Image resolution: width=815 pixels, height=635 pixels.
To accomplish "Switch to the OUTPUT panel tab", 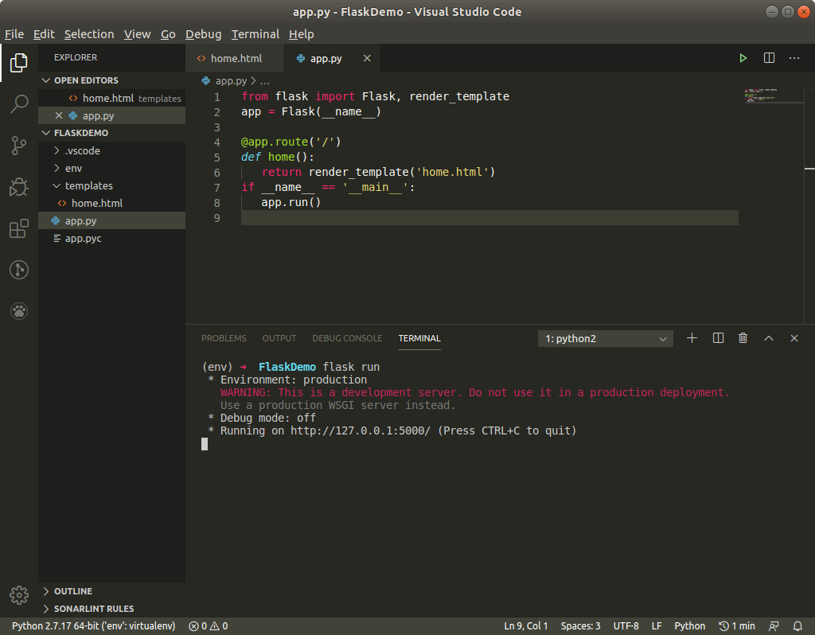I will click(x=279, y=338).
